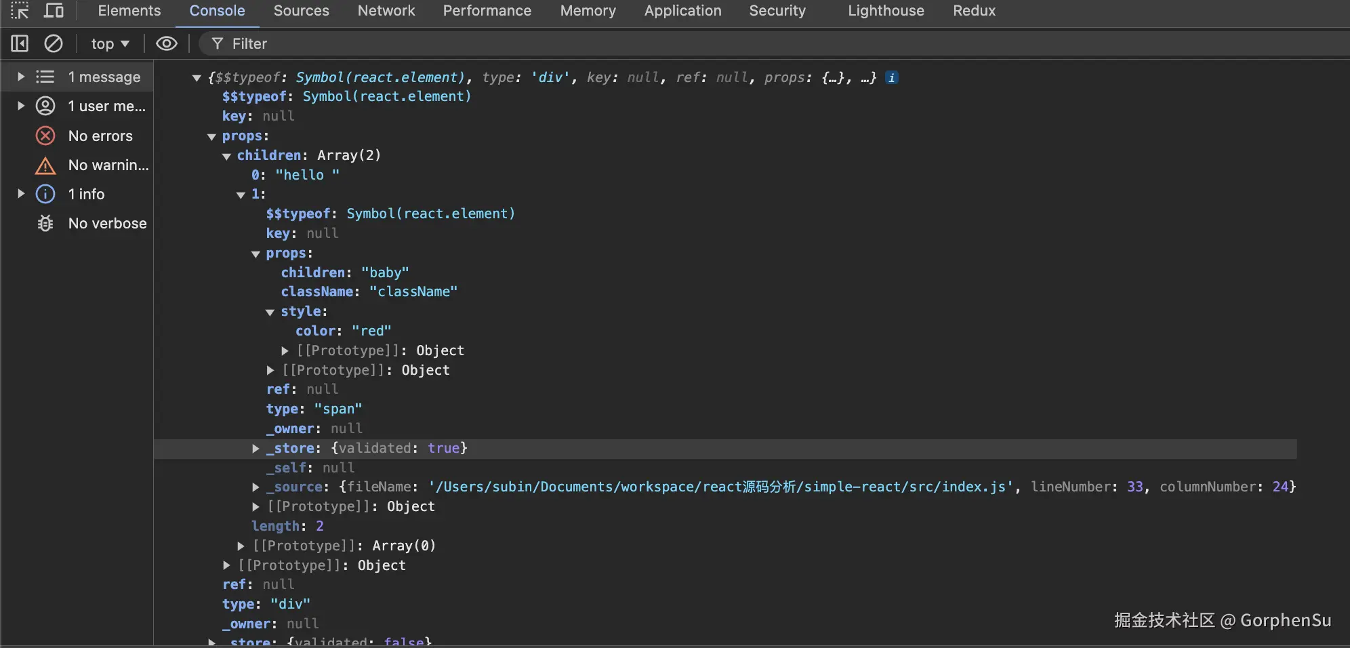The height and width of the screenshot is (648, 1350).
Task: Expand the Prototype Array(0) node
Action: 241,546
